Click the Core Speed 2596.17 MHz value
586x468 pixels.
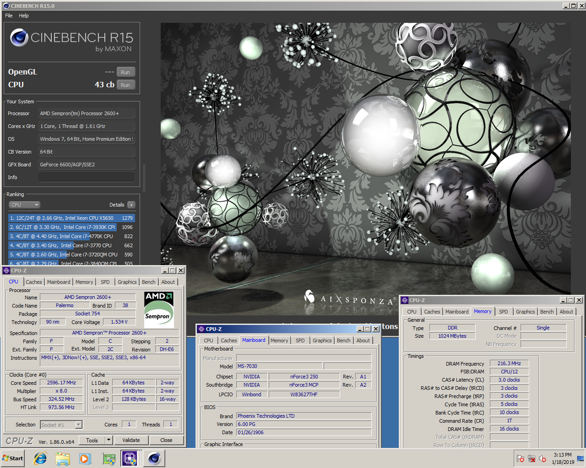click(61, 383)
